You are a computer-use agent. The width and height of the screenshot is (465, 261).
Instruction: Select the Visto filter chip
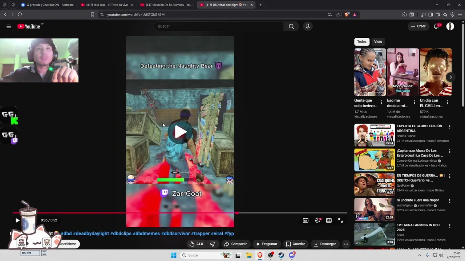coord(378,42)
